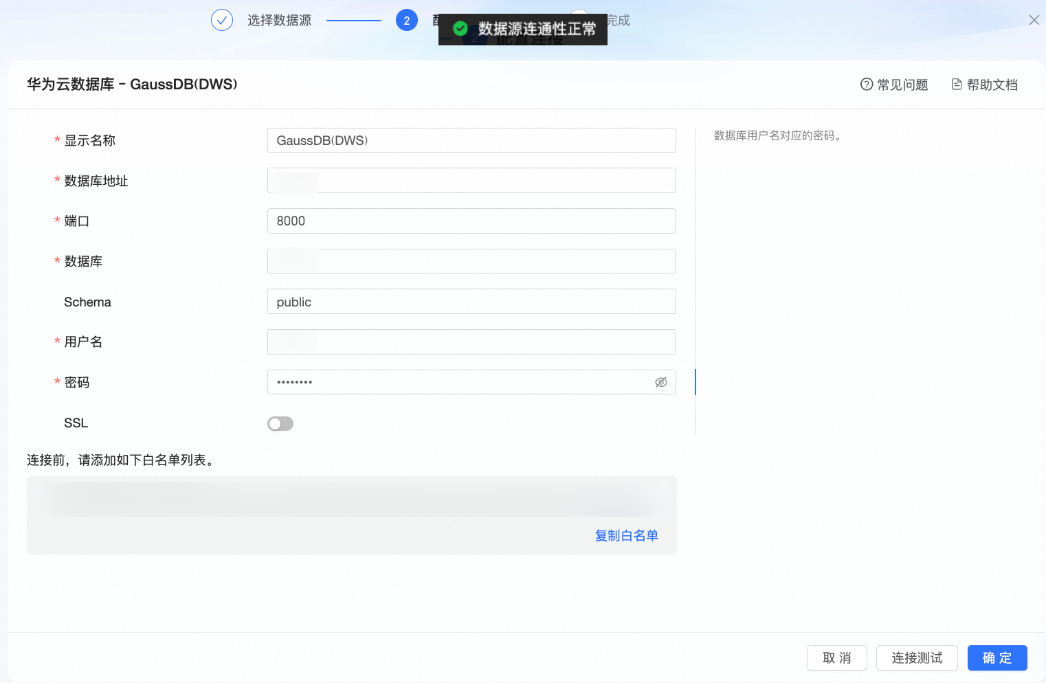
Task: Click the 数据库地址 label
Action: pyautogui.click(x=96, y=181)
